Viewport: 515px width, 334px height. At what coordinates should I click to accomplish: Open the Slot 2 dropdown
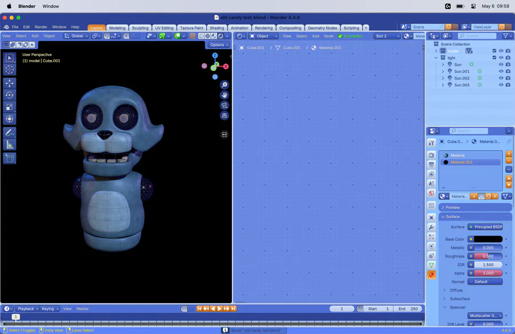pos(387,36)
